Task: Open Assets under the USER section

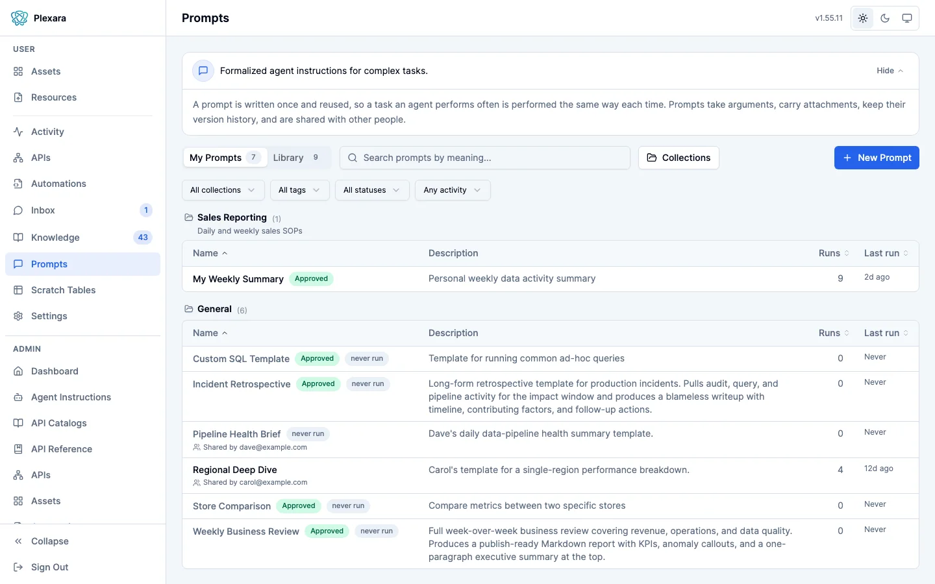Action: [x=82, y=71]
